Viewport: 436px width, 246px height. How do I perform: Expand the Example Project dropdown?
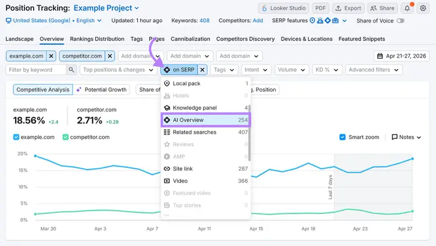106,8
